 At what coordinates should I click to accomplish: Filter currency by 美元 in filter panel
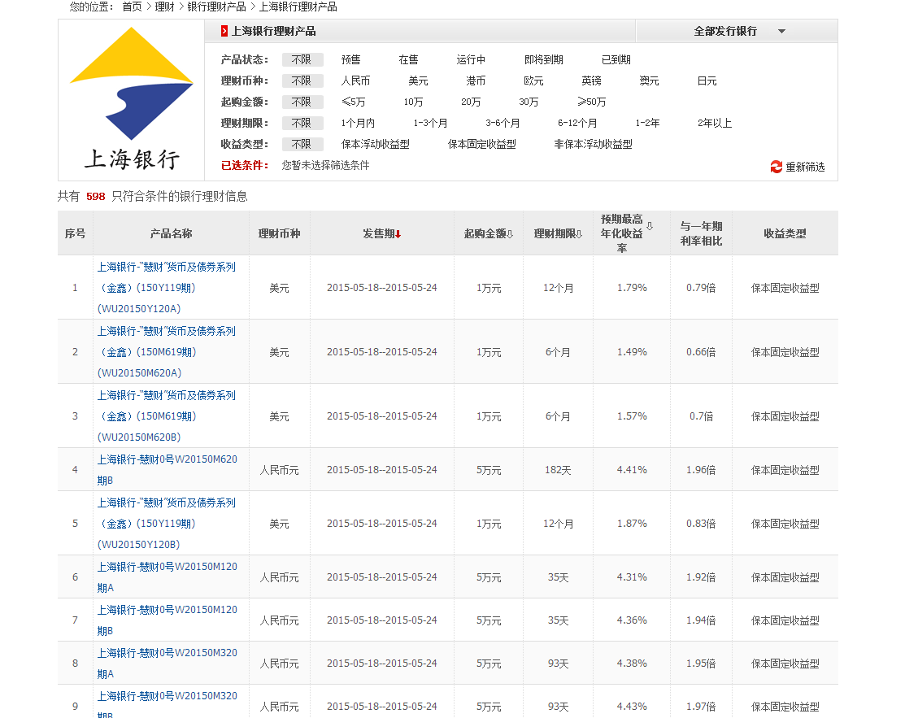point(418,81)
